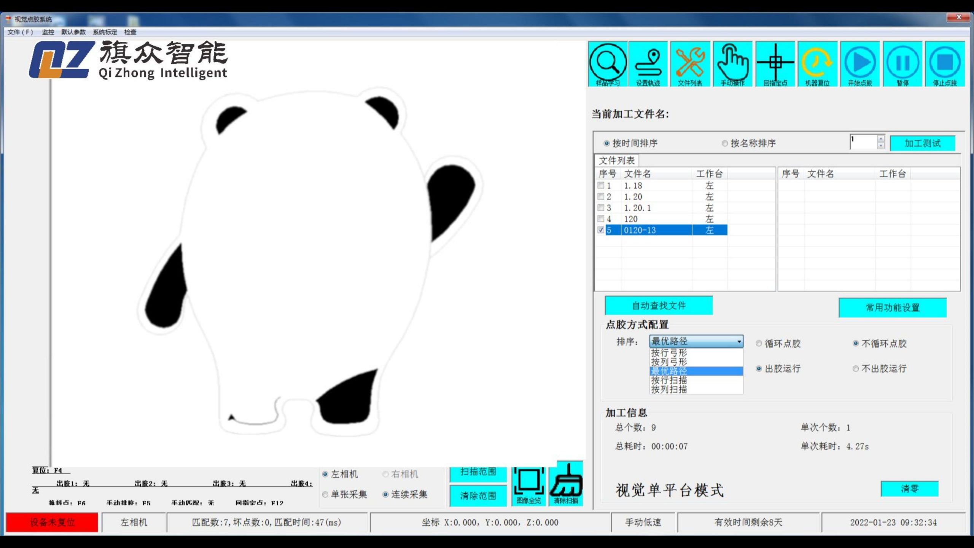Viewport: 974px width, 548px height.
Task: Select file name 0120-13 in list
Action: [x=640, y=230]
